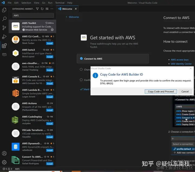Select AWS DynamoDB snippets extension icon

pyautogui.click(x=15, y=147)
